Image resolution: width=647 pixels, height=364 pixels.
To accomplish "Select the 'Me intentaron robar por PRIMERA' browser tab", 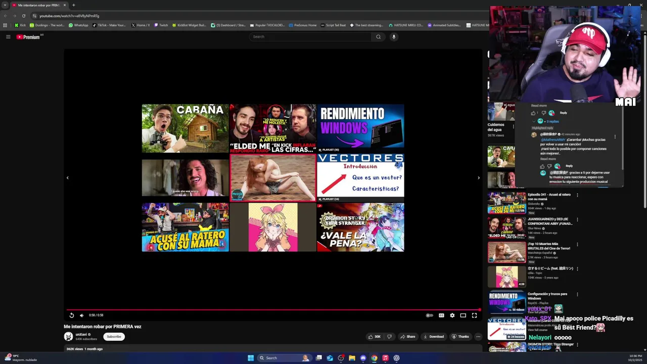I will pyautogui.click(x=39, y=5).
